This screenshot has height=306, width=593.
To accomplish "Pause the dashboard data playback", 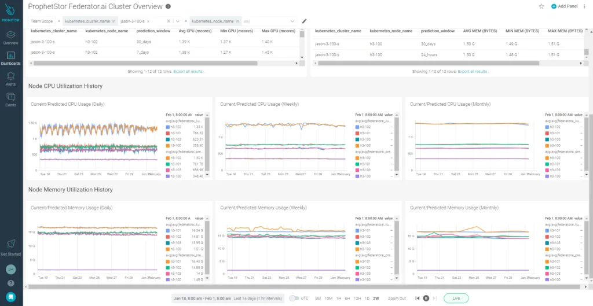I will pyautogui.click(x=426, y=298).
